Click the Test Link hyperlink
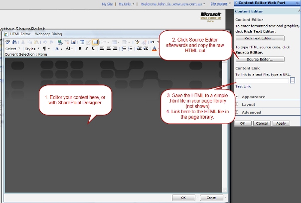301x203 pixels. (x=243, y=86)
